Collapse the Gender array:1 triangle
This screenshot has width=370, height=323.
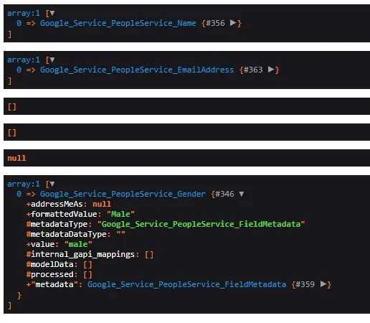[52, 184]
